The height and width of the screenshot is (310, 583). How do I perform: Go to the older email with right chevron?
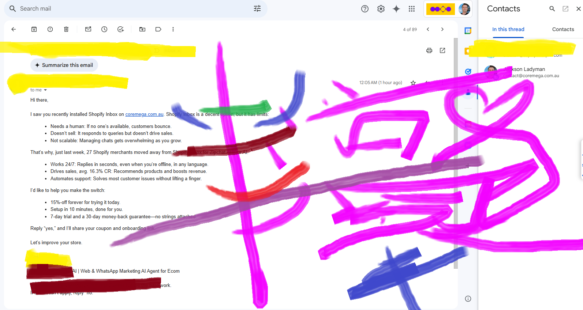pyautogui.click(x=442, y=29)
